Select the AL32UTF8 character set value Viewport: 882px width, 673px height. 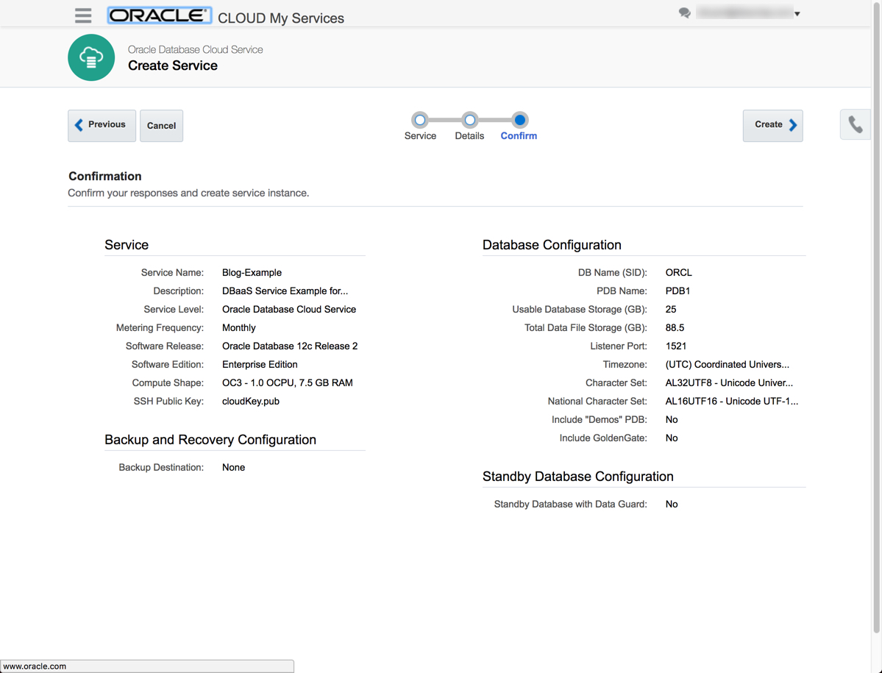click(x=729, y=383)
